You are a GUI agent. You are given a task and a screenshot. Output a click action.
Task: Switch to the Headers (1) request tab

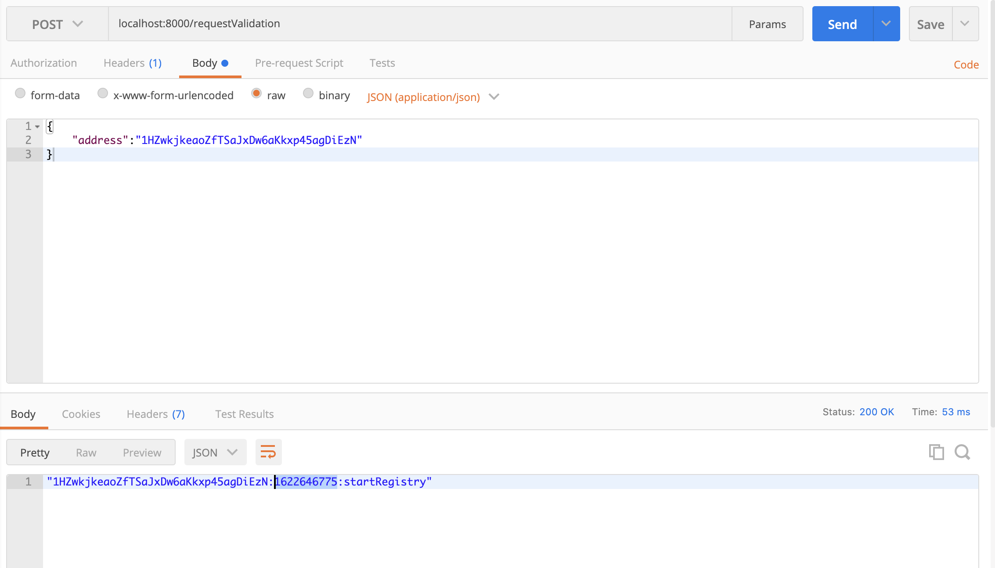click(133, 63)
